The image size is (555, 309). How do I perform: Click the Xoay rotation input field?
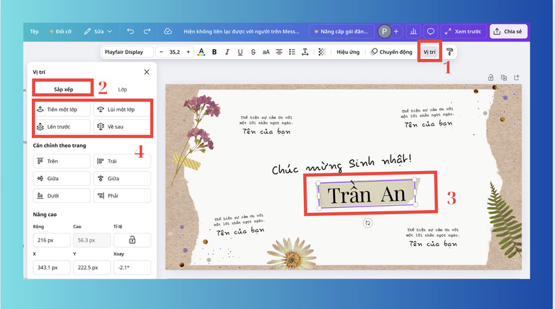(x=132, y=266)
